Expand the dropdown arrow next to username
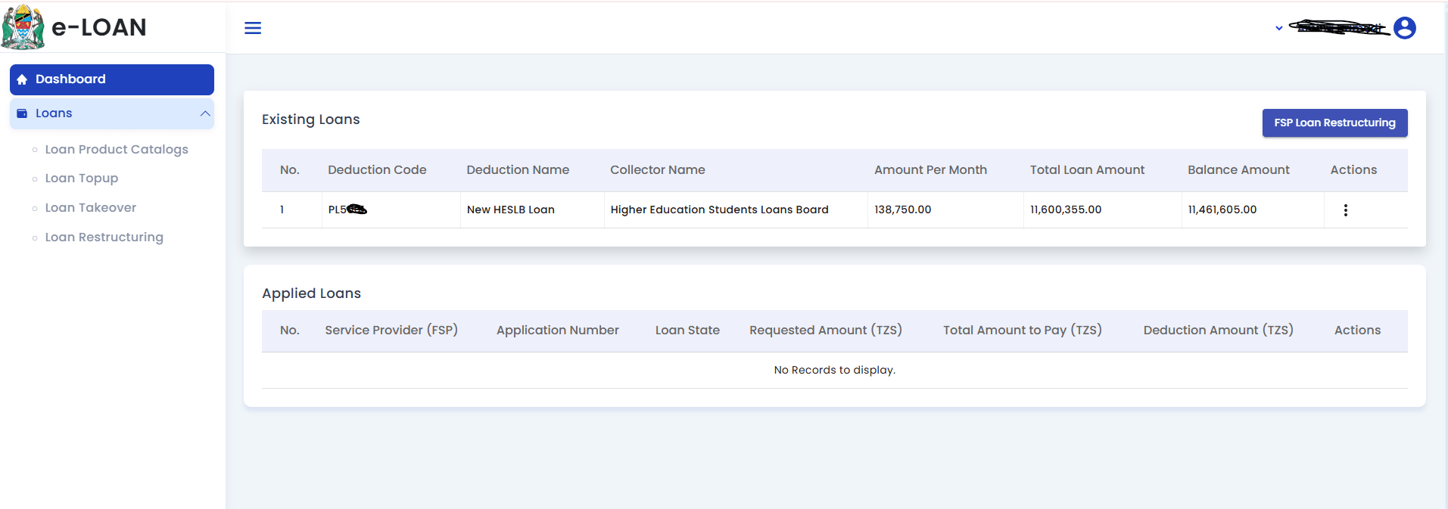The width and height of the screenshot is (1448, 509). 1278,28
